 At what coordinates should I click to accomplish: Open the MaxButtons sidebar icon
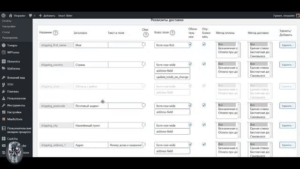click(x=4, y=119)
